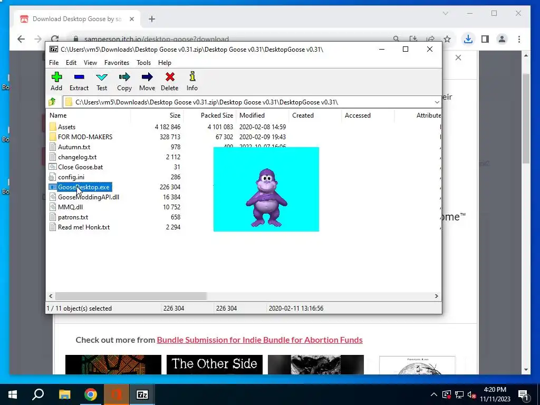Click the Chrome back navigation arrow
This screenshot has height=405, width=540.
pos(21,39)
